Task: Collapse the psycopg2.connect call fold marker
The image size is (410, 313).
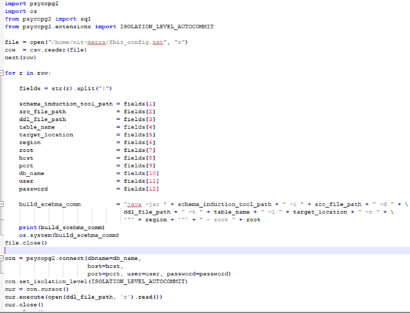Action: tap(1, 258)
